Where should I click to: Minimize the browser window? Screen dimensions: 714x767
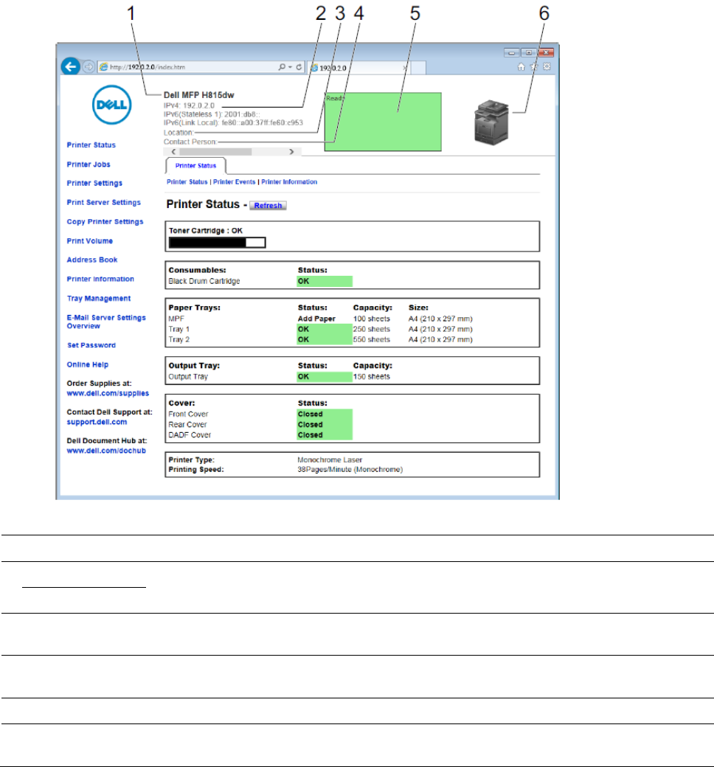[x=511, y=52]
